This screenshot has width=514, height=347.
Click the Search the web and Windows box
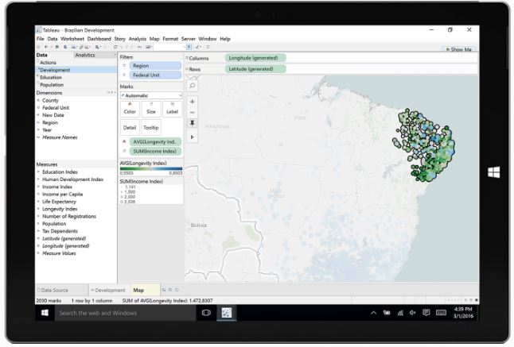pyautogui.click(x=125, y=313)
